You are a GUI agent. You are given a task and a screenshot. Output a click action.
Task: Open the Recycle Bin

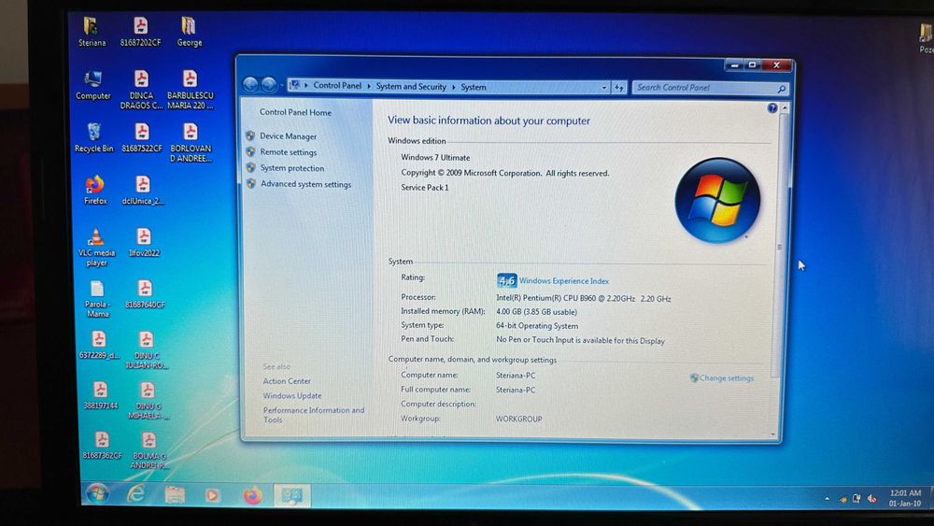(x=93, y=137)
